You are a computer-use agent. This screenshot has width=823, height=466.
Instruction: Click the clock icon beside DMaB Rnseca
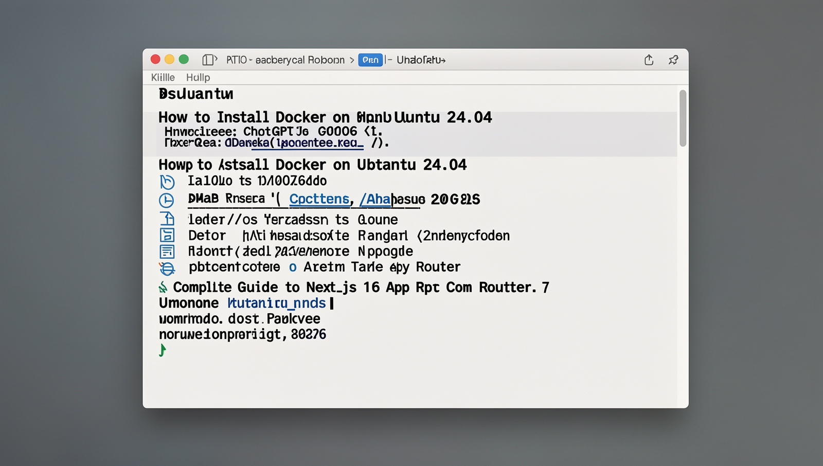(166, 200)
